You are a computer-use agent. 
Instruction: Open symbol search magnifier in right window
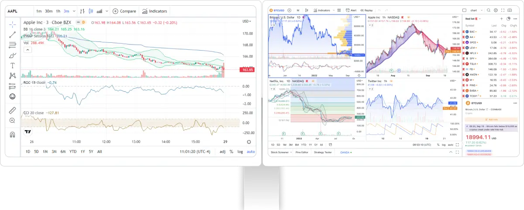(489, 10)
